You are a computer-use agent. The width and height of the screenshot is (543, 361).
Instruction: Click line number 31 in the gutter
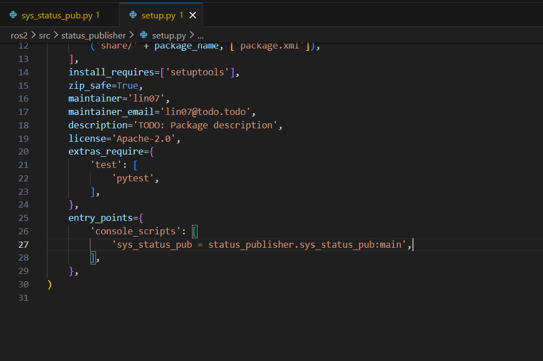[23, 298]
